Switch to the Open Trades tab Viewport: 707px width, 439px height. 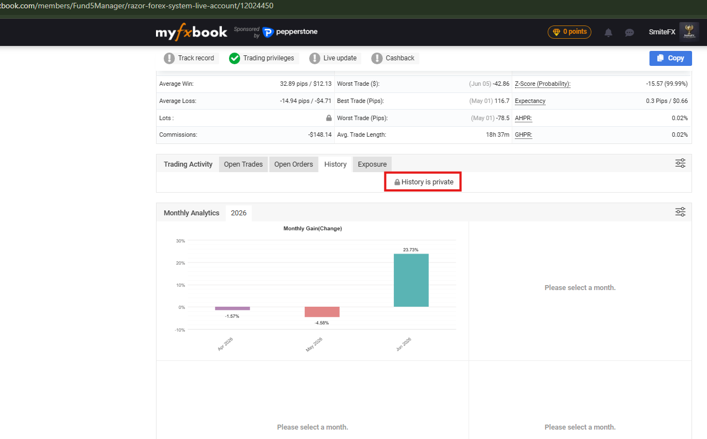coord(243,164)
